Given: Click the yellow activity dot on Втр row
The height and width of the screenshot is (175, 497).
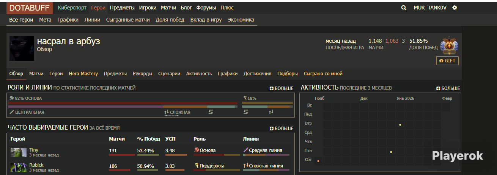Looking at the screenshot, I should tap(400, 125).
